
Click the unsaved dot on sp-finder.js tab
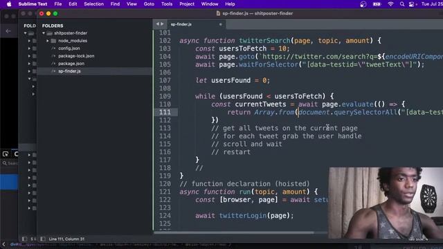220,24
